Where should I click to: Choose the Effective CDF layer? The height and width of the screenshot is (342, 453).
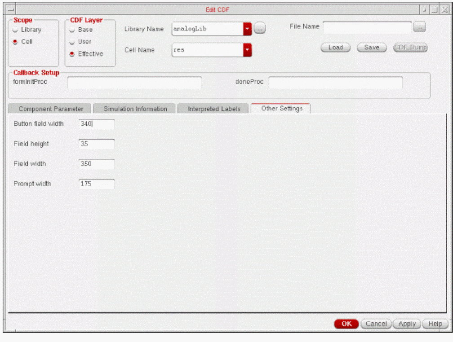coord(72,54)
